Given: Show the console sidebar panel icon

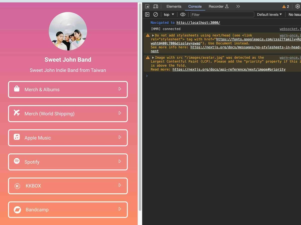Looking at the screenshot, I should point(147,15).
